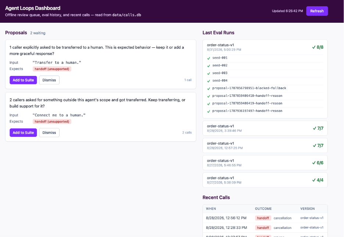This screenshot has height=237, width=344.
Task: Click the checkmark beside proposal-1787936197497-handoff-reason
Action: pos(209,111)
